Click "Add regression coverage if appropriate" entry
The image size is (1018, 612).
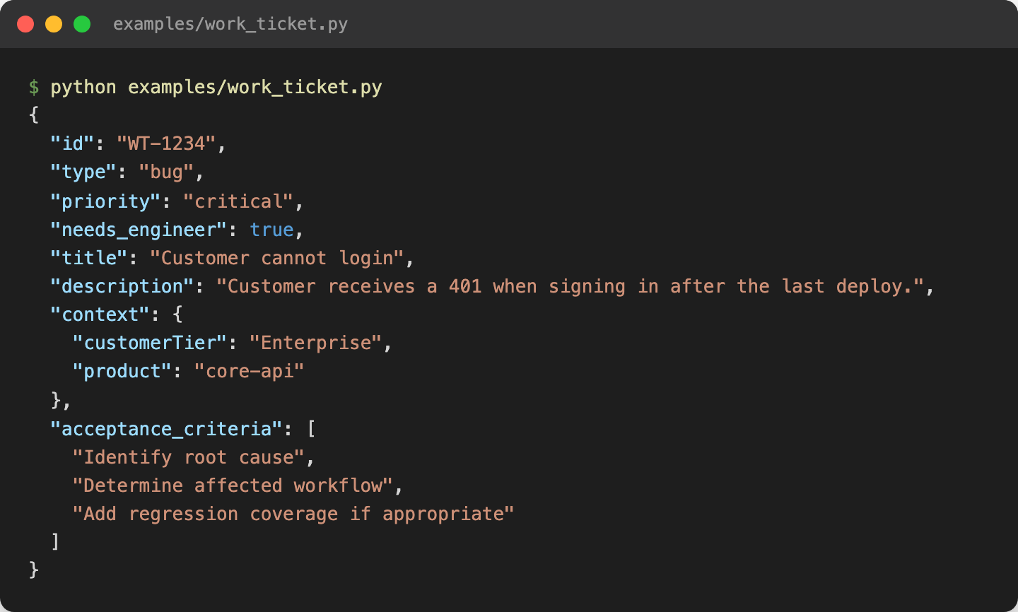coord(293,514)
